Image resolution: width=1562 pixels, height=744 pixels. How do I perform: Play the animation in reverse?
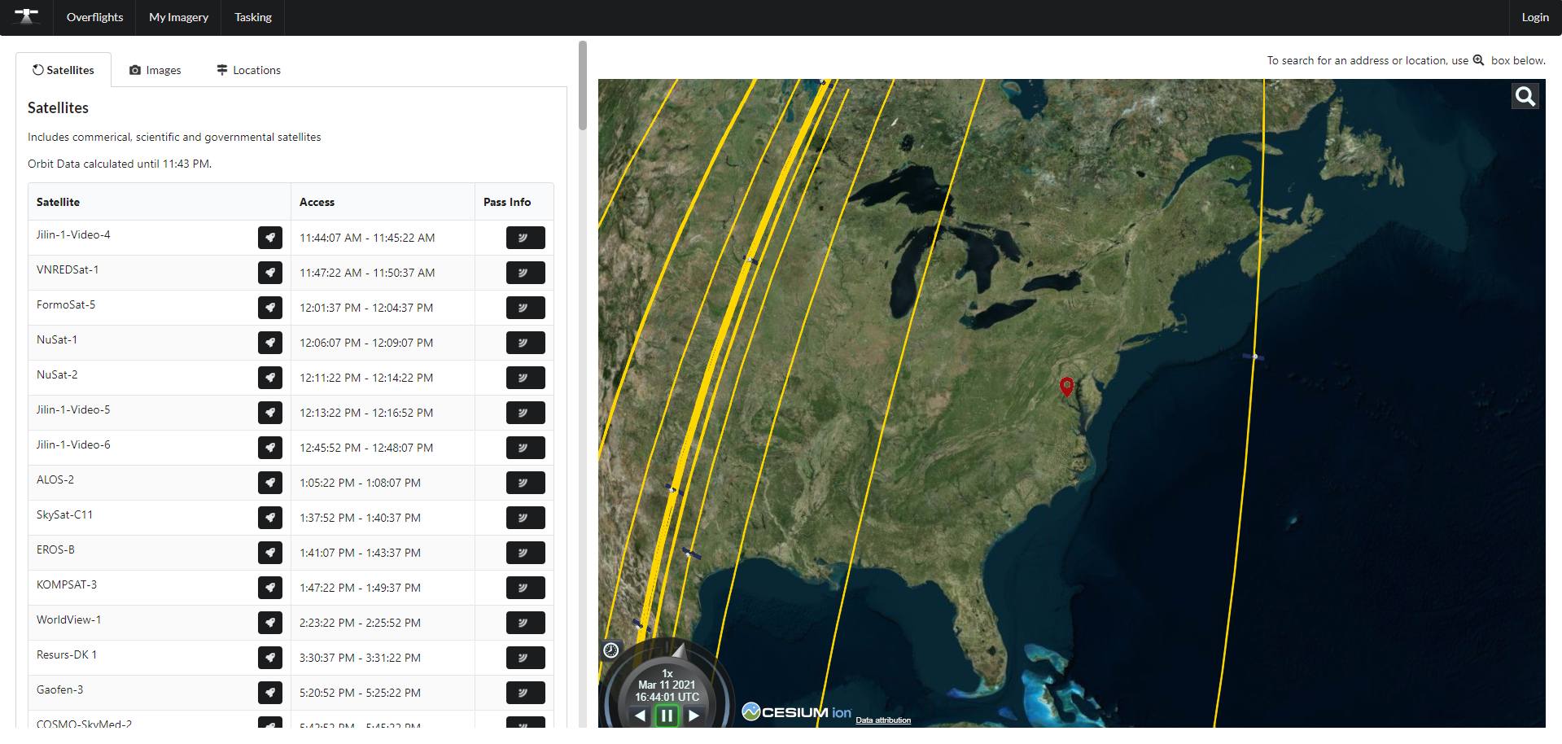pos(641,716)
